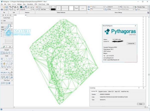The image size is (150, 111).
Task: Cancel with the X button in Control Panel
Action: (x=10, y=47)
